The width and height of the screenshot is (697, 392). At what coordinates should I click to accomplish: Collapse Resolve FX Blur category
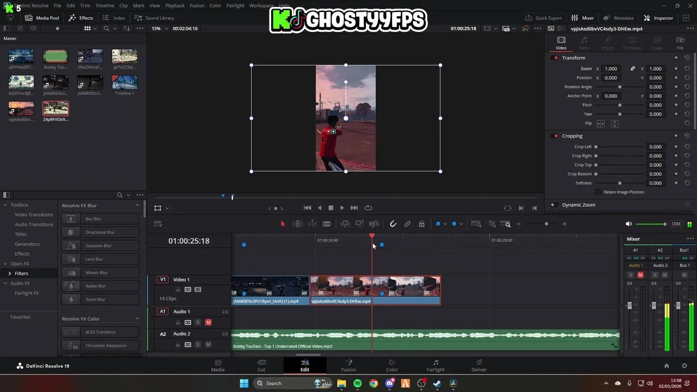(137, 205)
